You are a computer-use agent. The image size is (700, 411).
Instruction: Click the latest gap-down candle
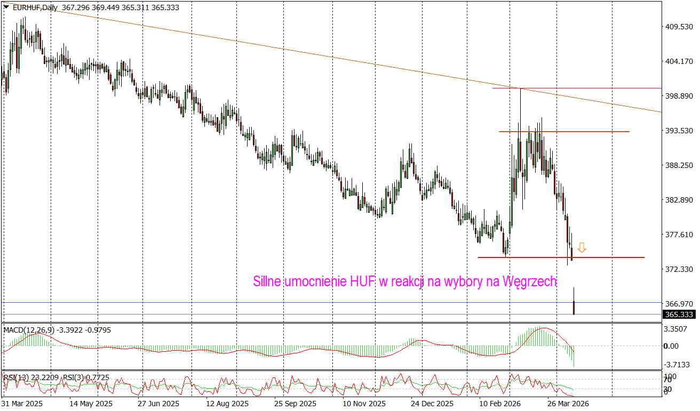tap(574, 307)
